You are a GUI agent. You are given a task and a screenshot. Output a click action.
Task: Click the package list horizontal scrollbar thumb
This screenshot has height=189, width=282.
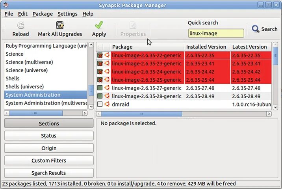tap(141, 114)
